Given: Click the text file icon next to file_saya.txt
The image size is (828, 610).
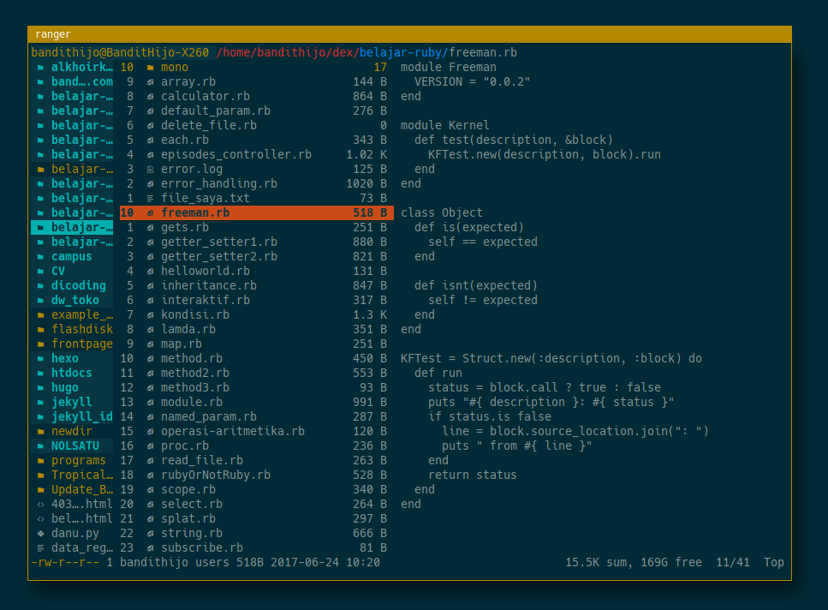Looking at the screenshot, I should 150,198.
